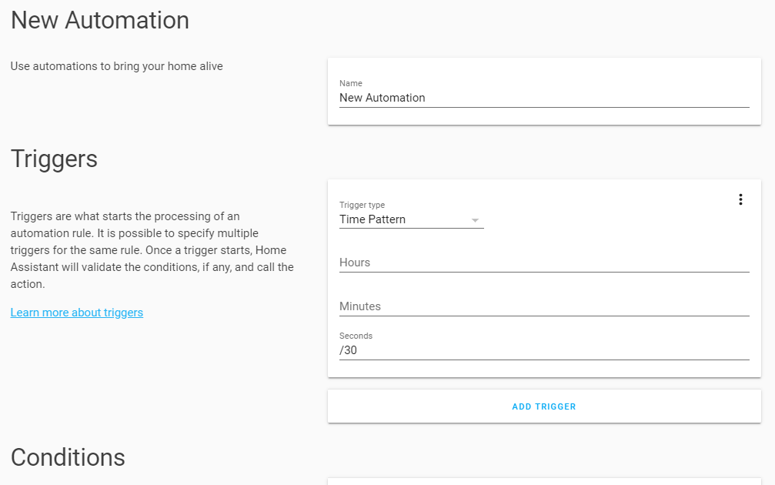The height and width of the screenshot is (485, 775).
Task: Click the Conditions section heading
Action: click(68, 457)
